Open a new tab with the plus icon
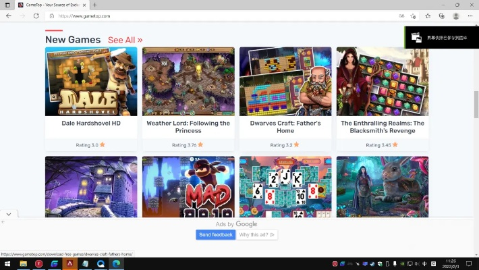This screenshot has height=270, width=479. (95, 5)
